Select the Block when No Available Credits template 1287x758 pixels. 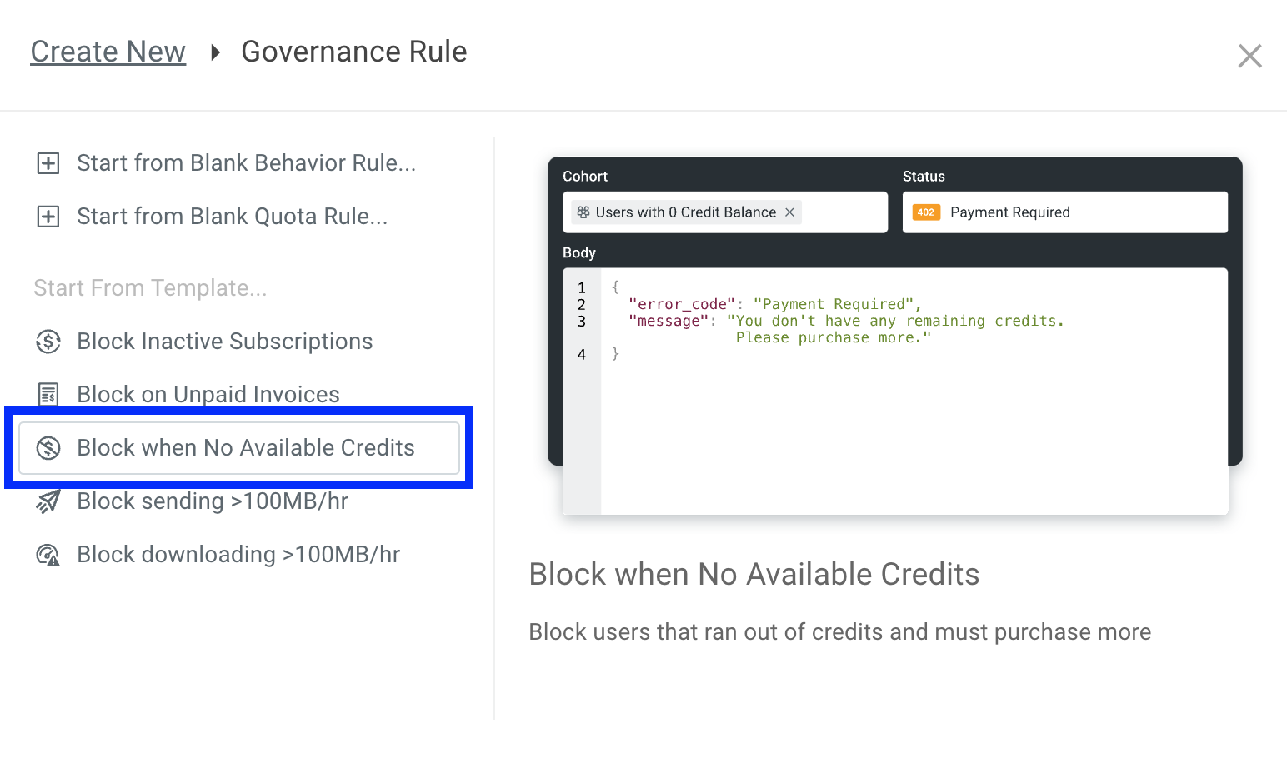245,447
